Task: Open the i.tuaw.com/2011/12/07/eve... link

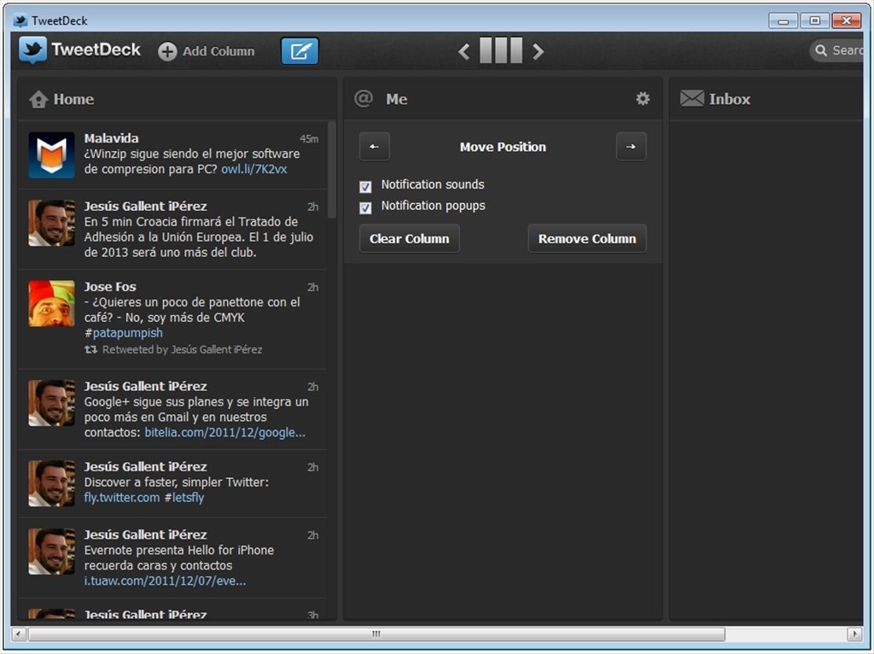Action: coord(165,581)
